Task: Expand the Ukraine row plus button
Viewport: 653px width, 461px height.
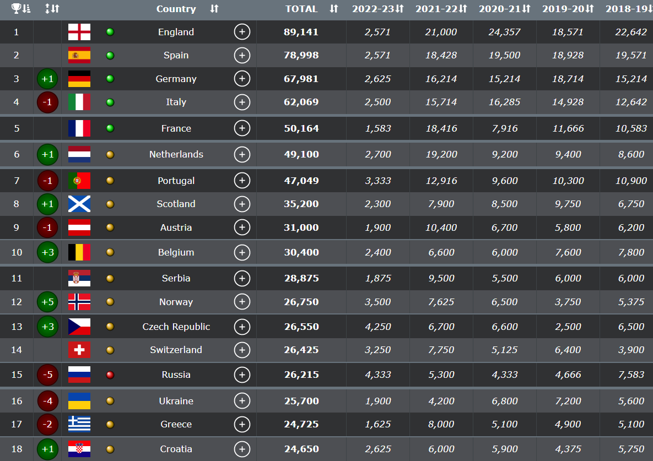Action: click(x=242, y=401)
